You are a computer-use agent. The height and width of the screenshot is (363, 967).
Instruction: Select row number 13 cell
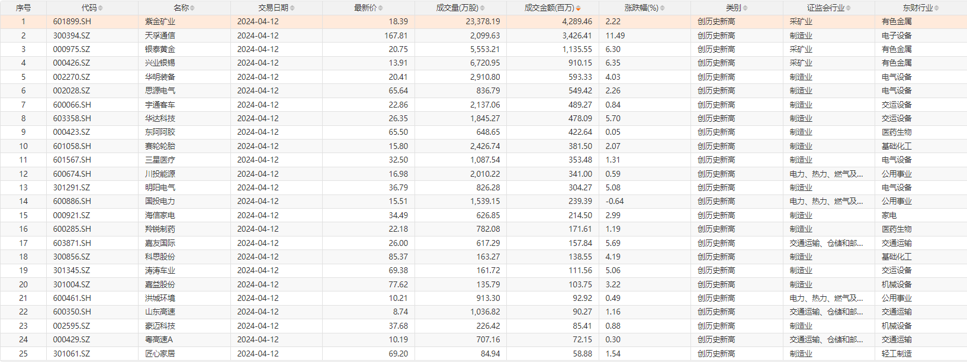(x=23, y=187)
